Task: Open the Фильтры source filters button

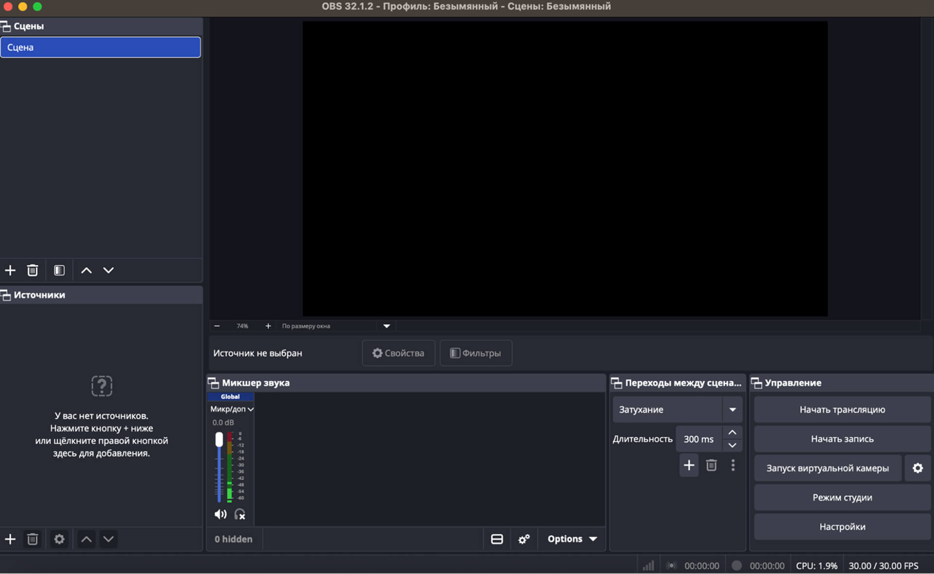Action: [476, 353]
